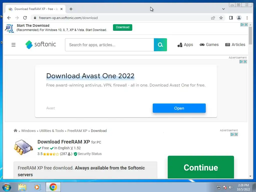Click Download Avast One 2022 headline
This screenshot has height=192, width=256.
(90, 76)
